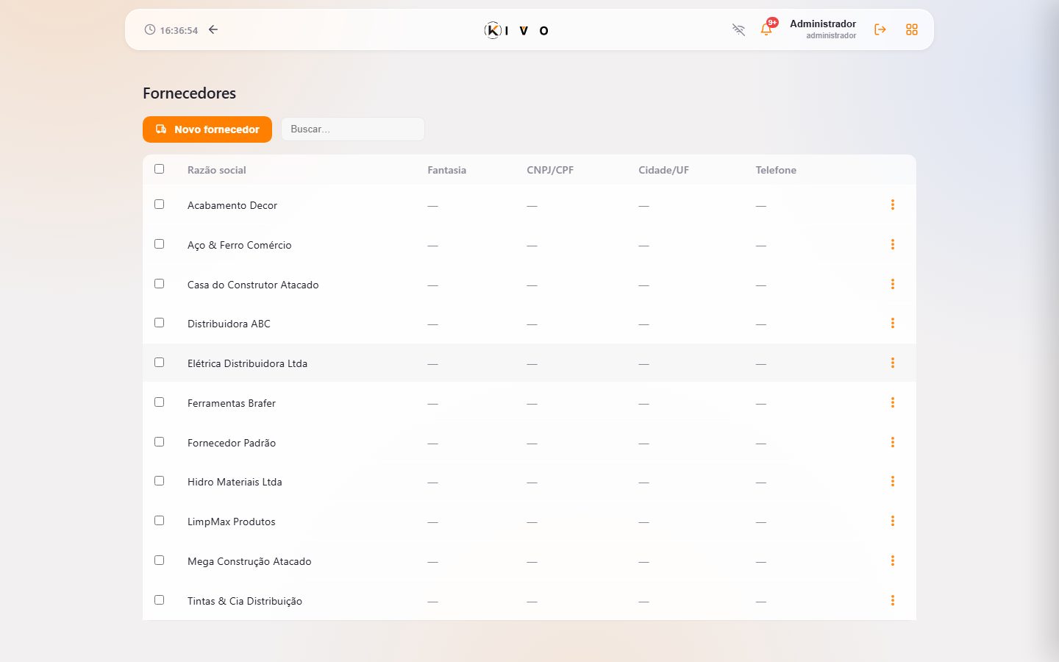The height and width of the screenshot is (662, 1059).
Task: Click the Administrador user profile name
Action: tap(823, 24)
